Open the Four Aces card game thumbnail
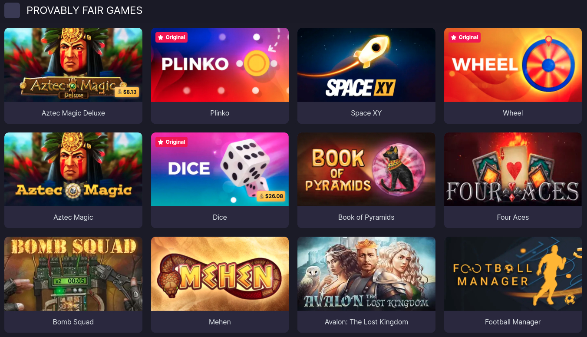Screen dimensions: 587x337 click(513, 169)
